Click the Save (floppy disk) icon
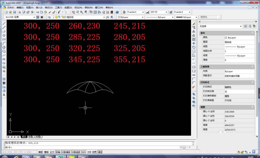Image resolution: width=260 pixels, height=158 pixels. tap(14, 12)
